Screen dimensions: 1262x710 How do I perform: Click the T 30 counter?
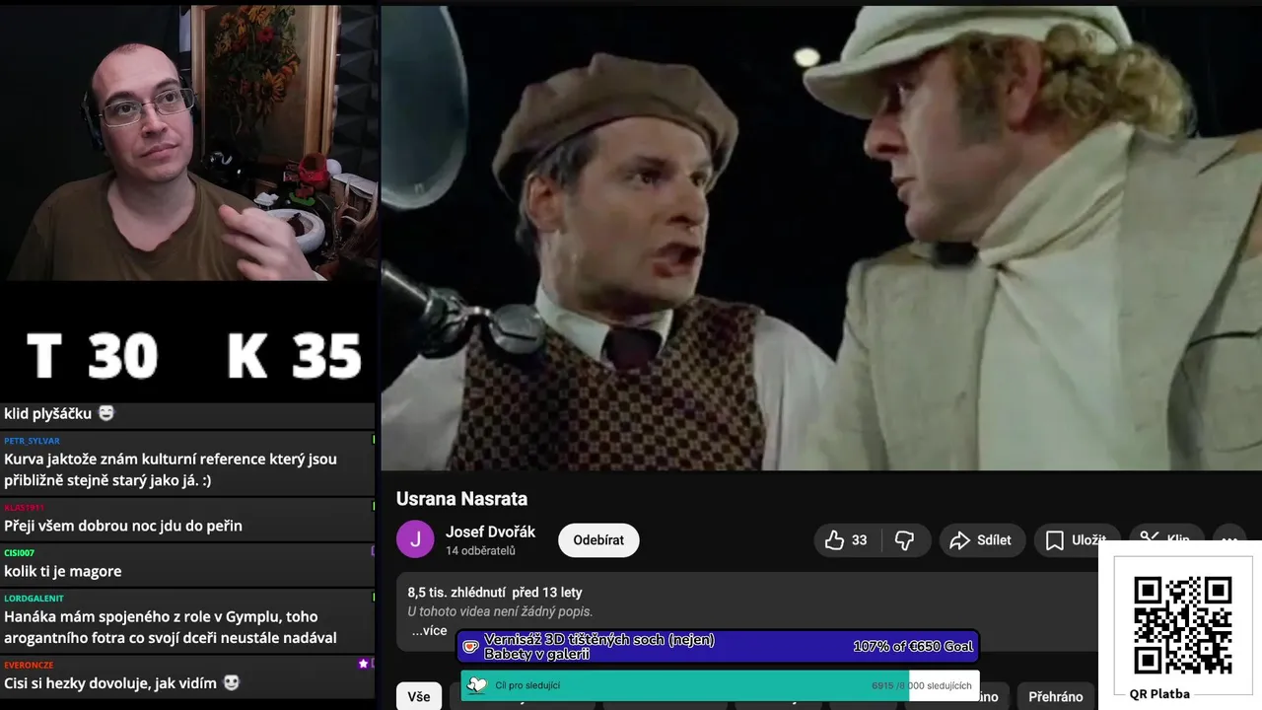[x=92, y=356]
